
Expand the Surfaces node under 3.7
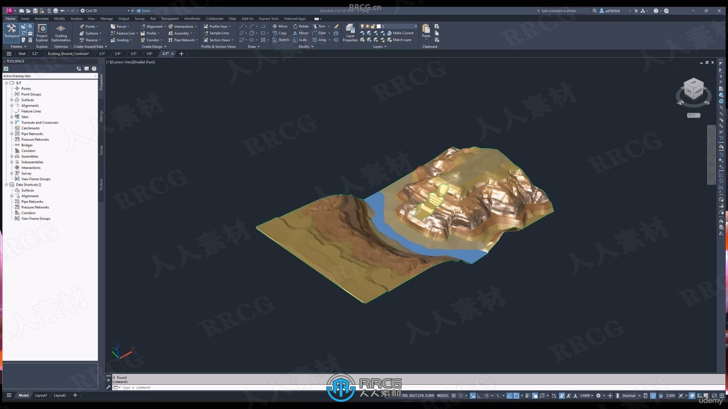coord(12,100)
